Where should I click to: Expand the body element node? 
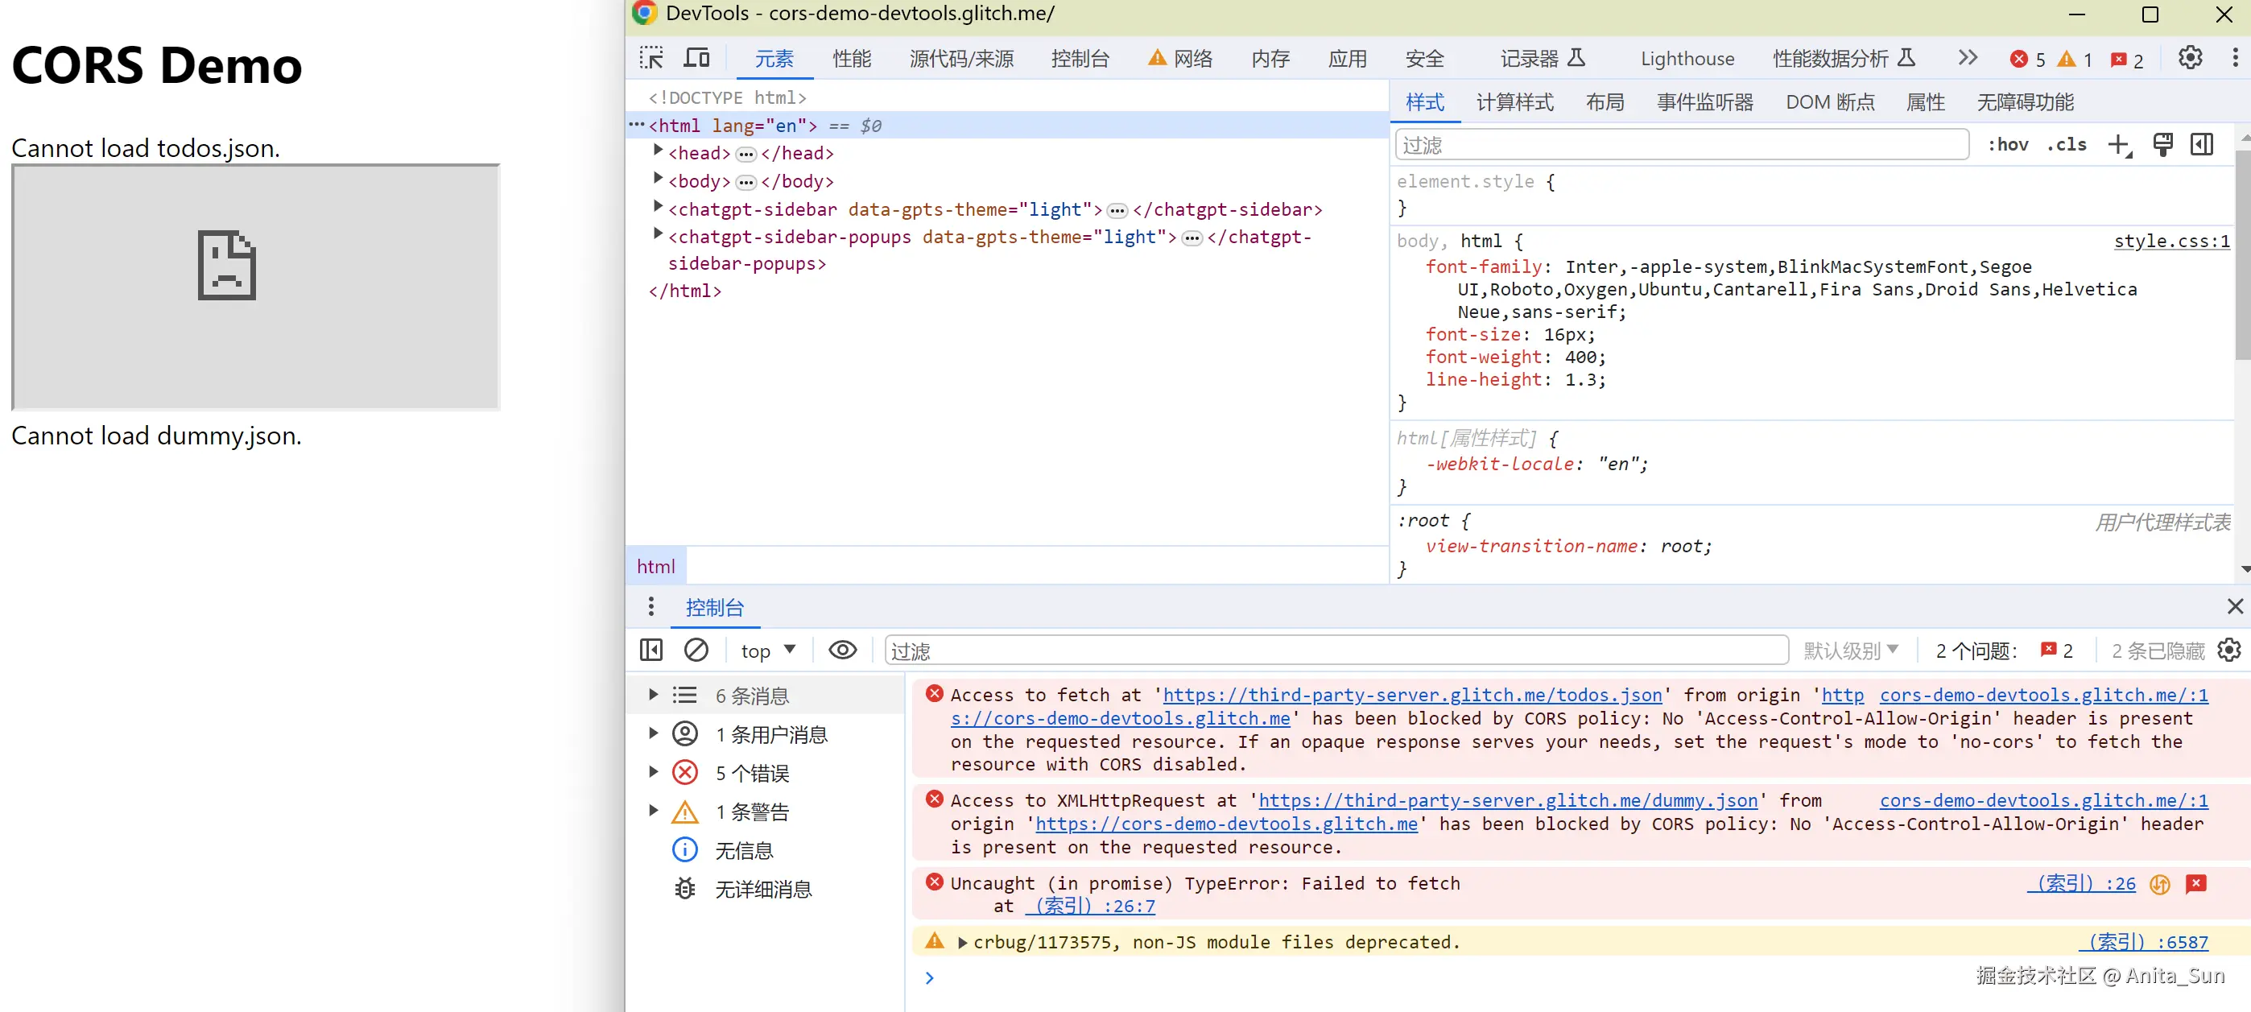[658, 180]
